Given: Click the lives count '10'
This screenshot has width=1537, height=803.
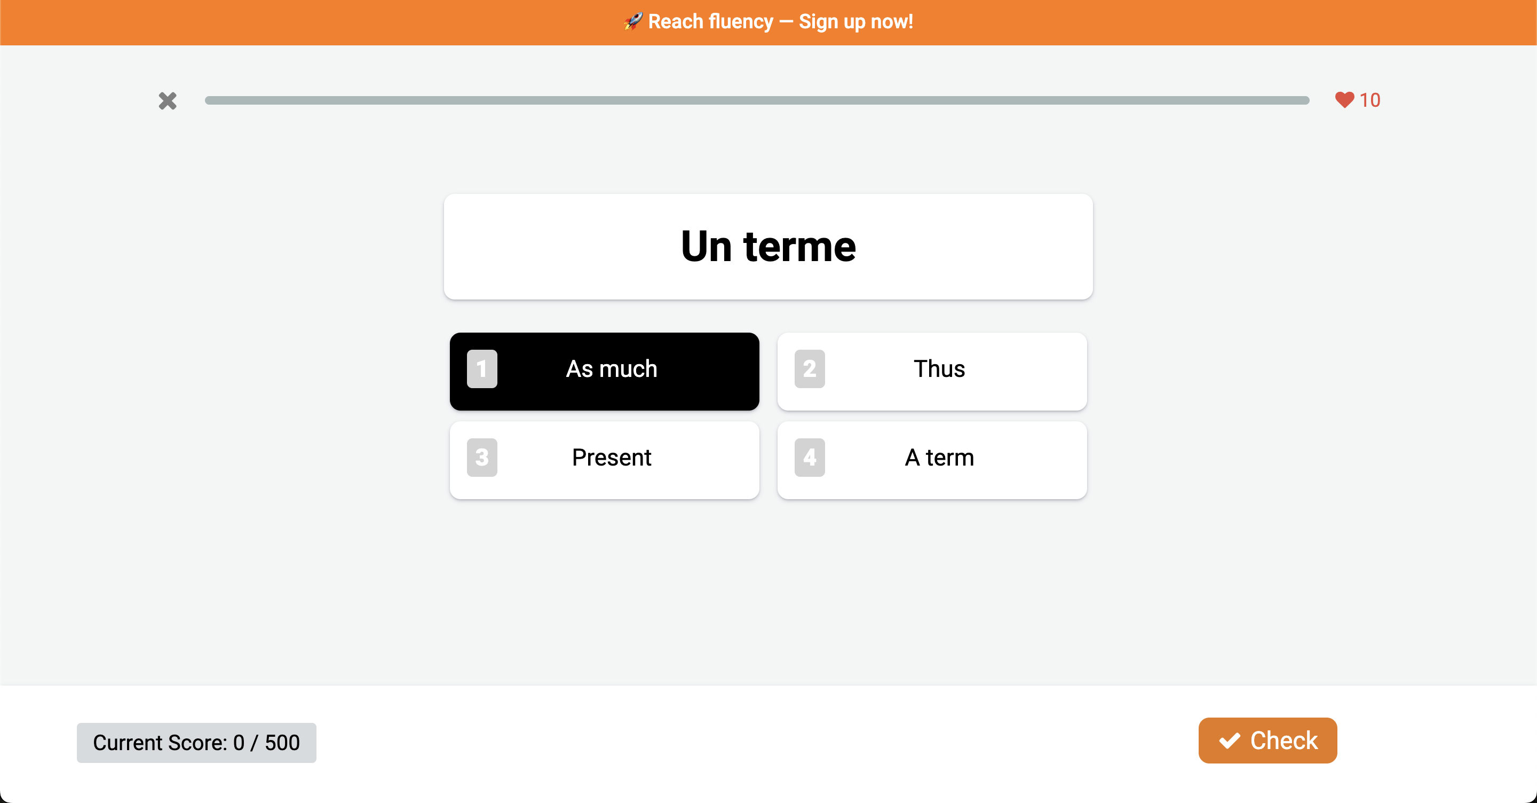Looking at the screenshot, I should pos(1369,100).
